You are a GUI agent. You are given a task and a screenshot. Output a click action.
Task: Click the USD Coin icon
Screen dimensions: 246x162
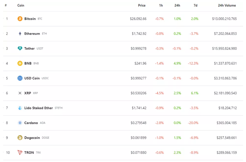coord(20,78)
